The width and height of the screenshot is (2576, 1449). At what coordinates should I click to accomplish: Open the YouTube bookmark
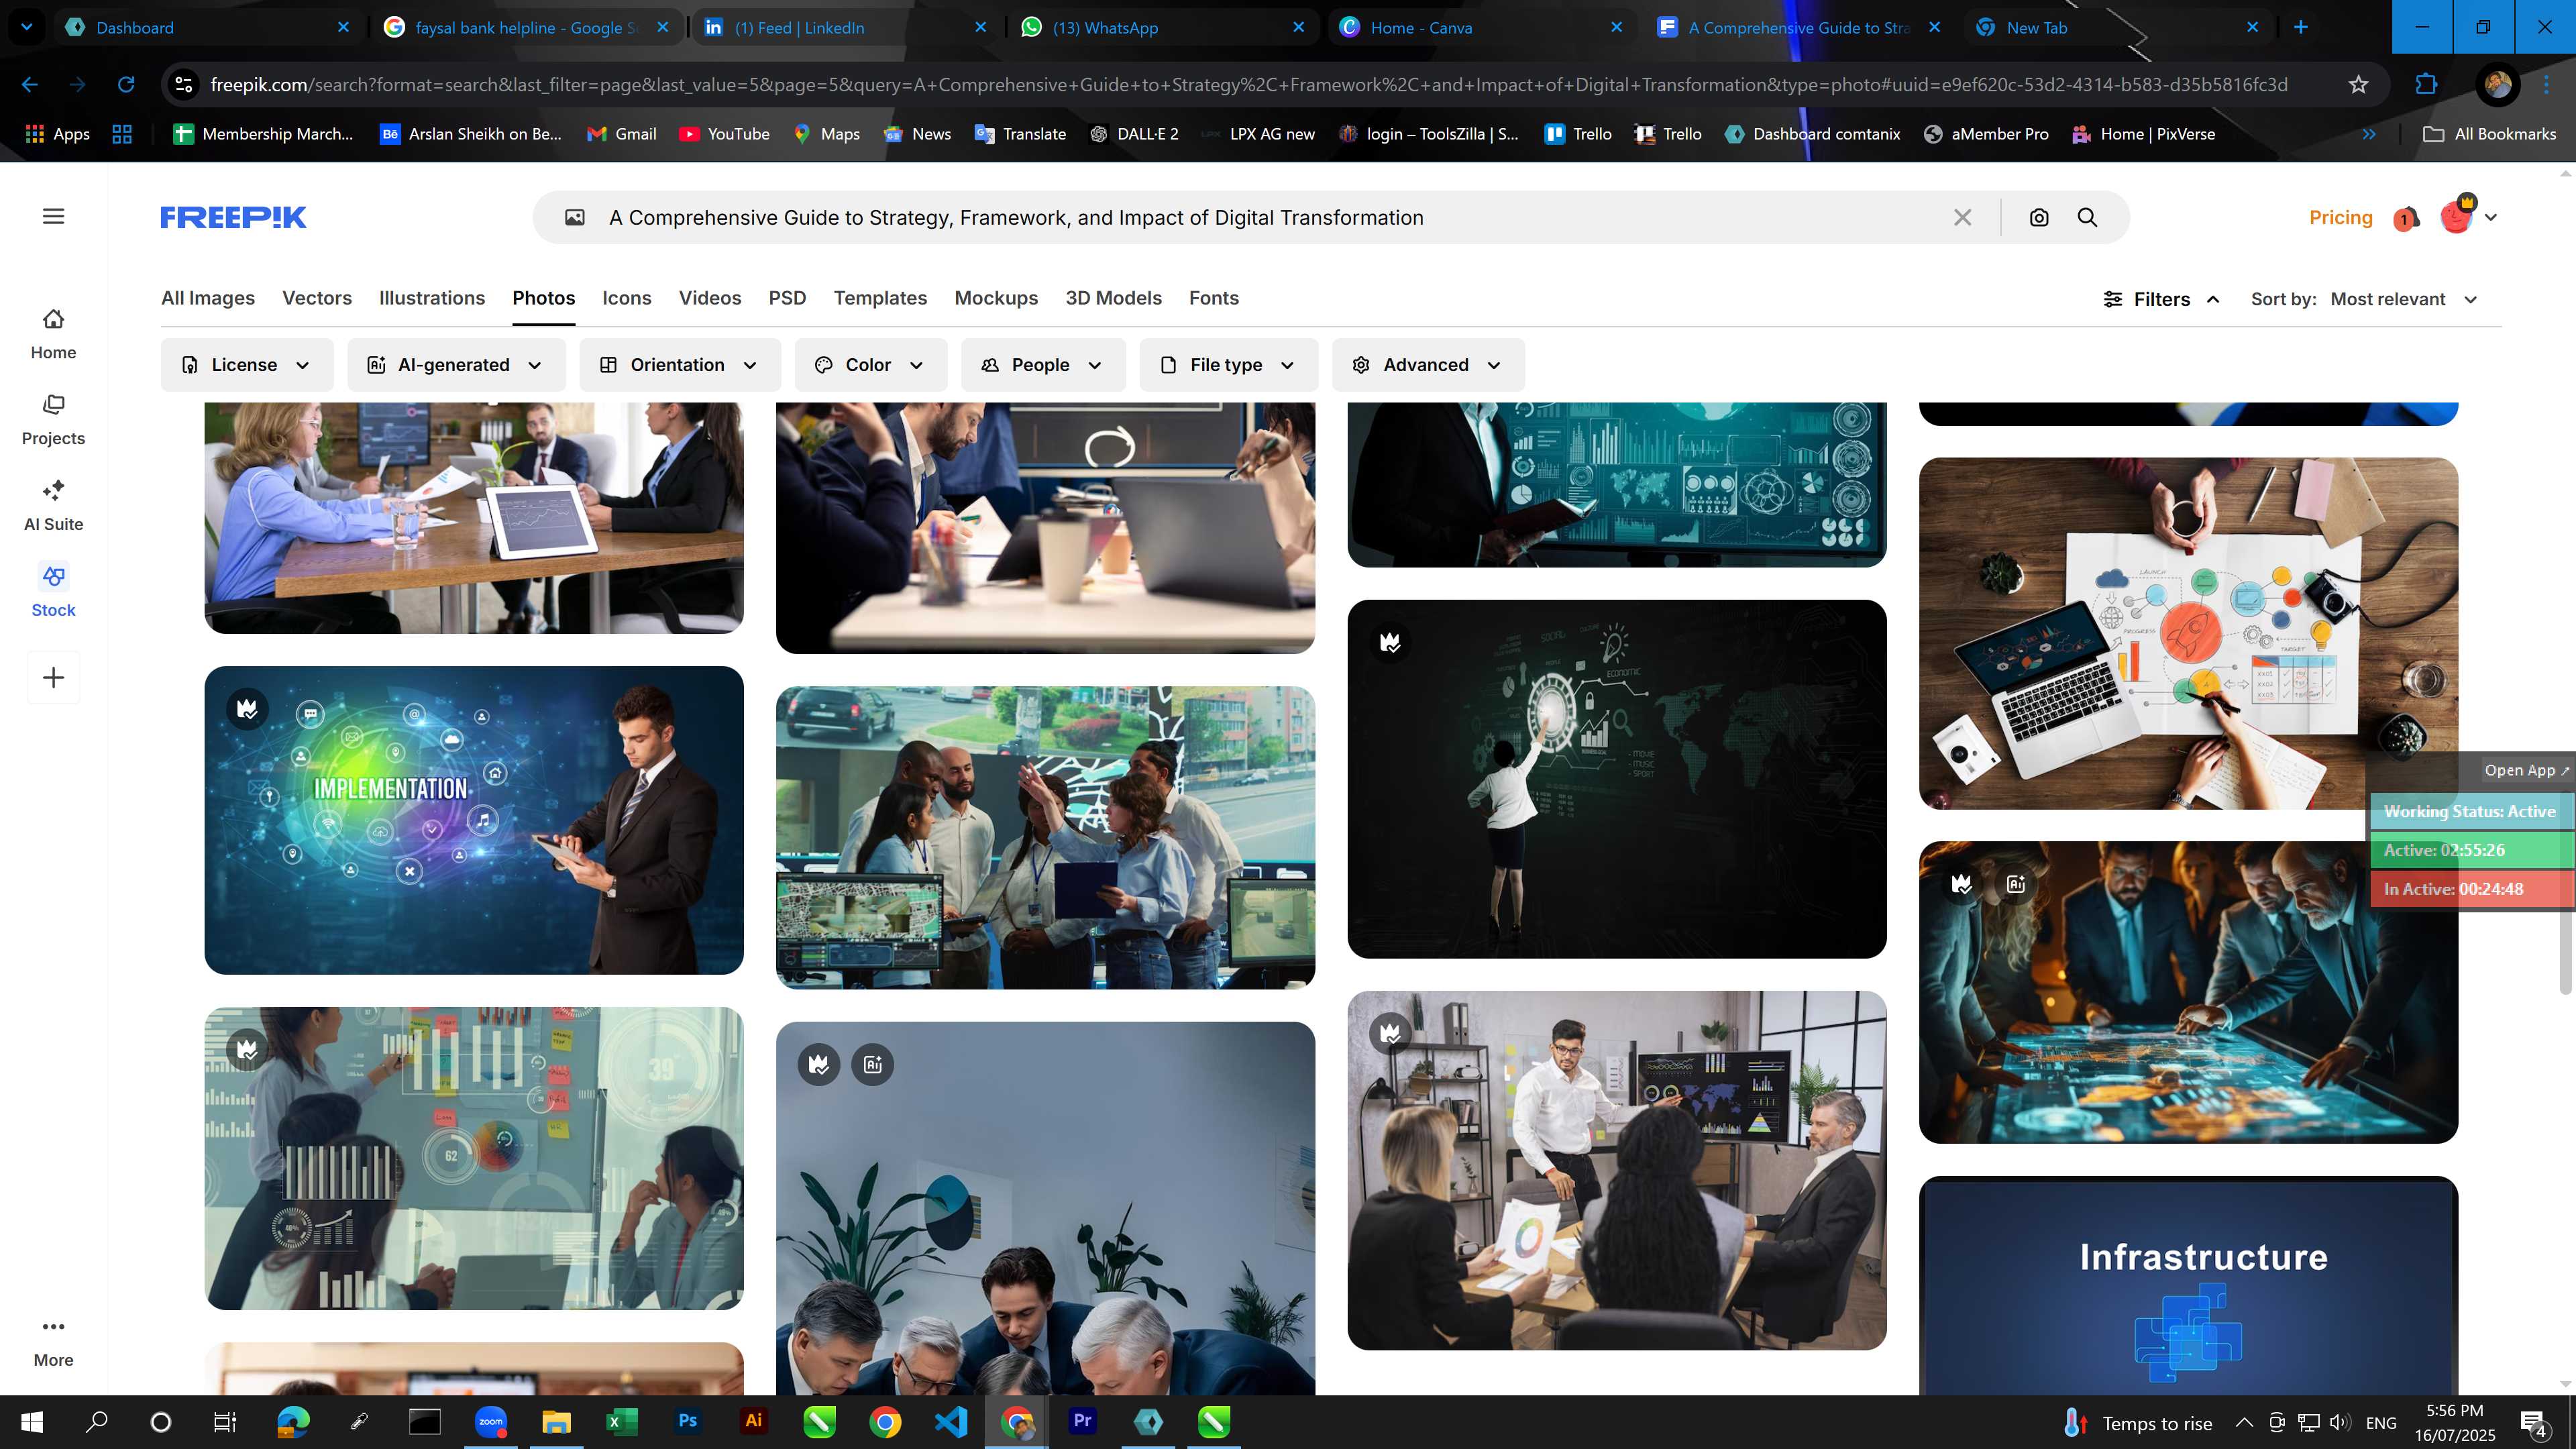(725, 134)
